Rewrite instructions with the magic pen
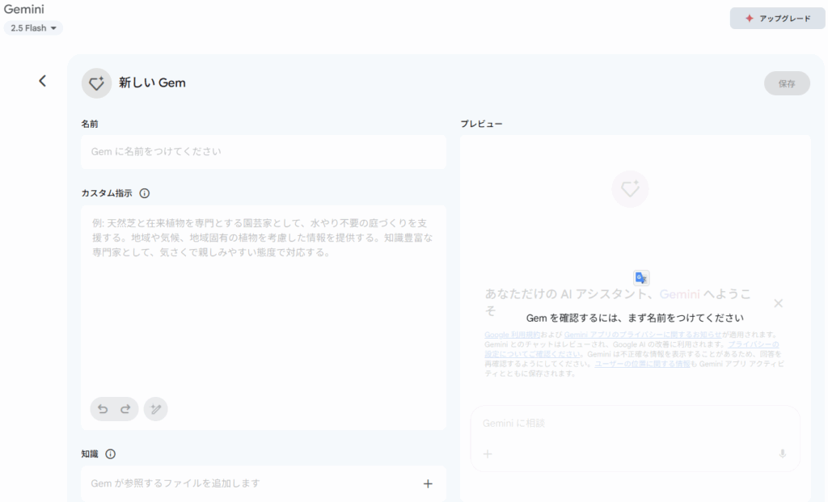Image resolution: width=828 pixels, height=502 pixels. click(x=156, y=409)
